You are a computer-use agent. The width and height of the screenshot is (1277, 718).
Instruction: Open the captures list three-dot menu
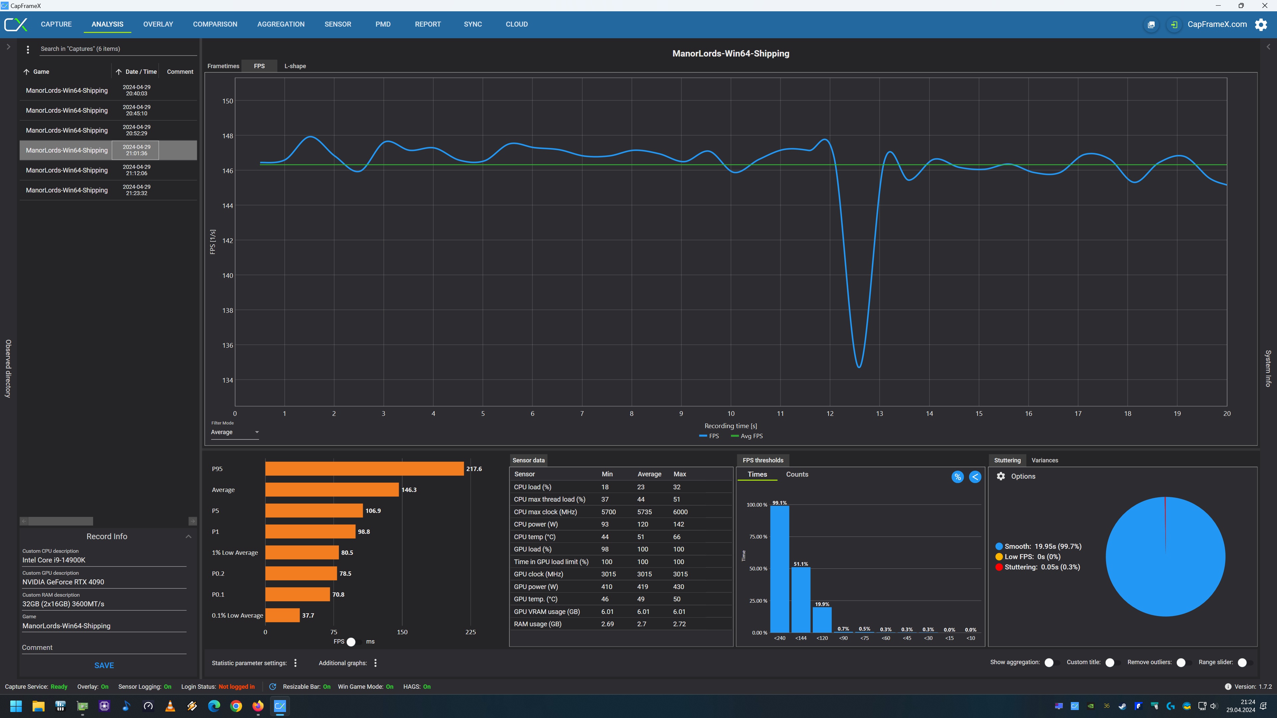tap(28, 49)
